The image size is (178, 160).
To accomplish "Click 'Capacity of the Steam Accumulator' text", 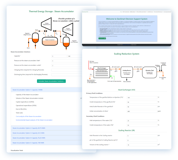I will [27, 95].
